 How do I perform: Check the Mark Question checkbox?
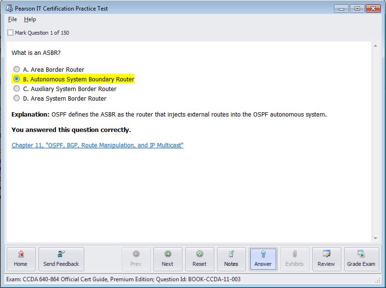point(10,33)
